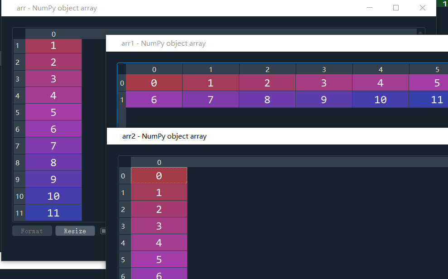Select cell with value 9 in arr1 window
448x279 pixels.
pyautogui.click(x=324, y=100)
